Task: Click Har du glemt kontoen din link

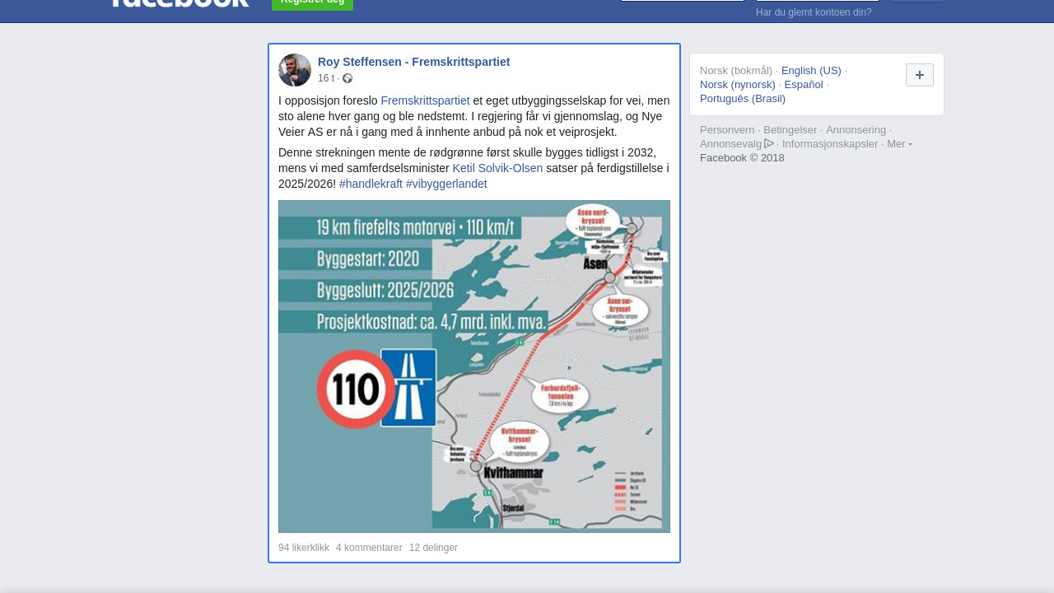Action: coord(814,12)
